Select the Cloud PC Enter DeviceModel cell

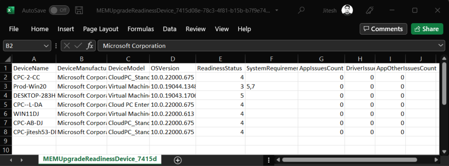coord(128,105)
